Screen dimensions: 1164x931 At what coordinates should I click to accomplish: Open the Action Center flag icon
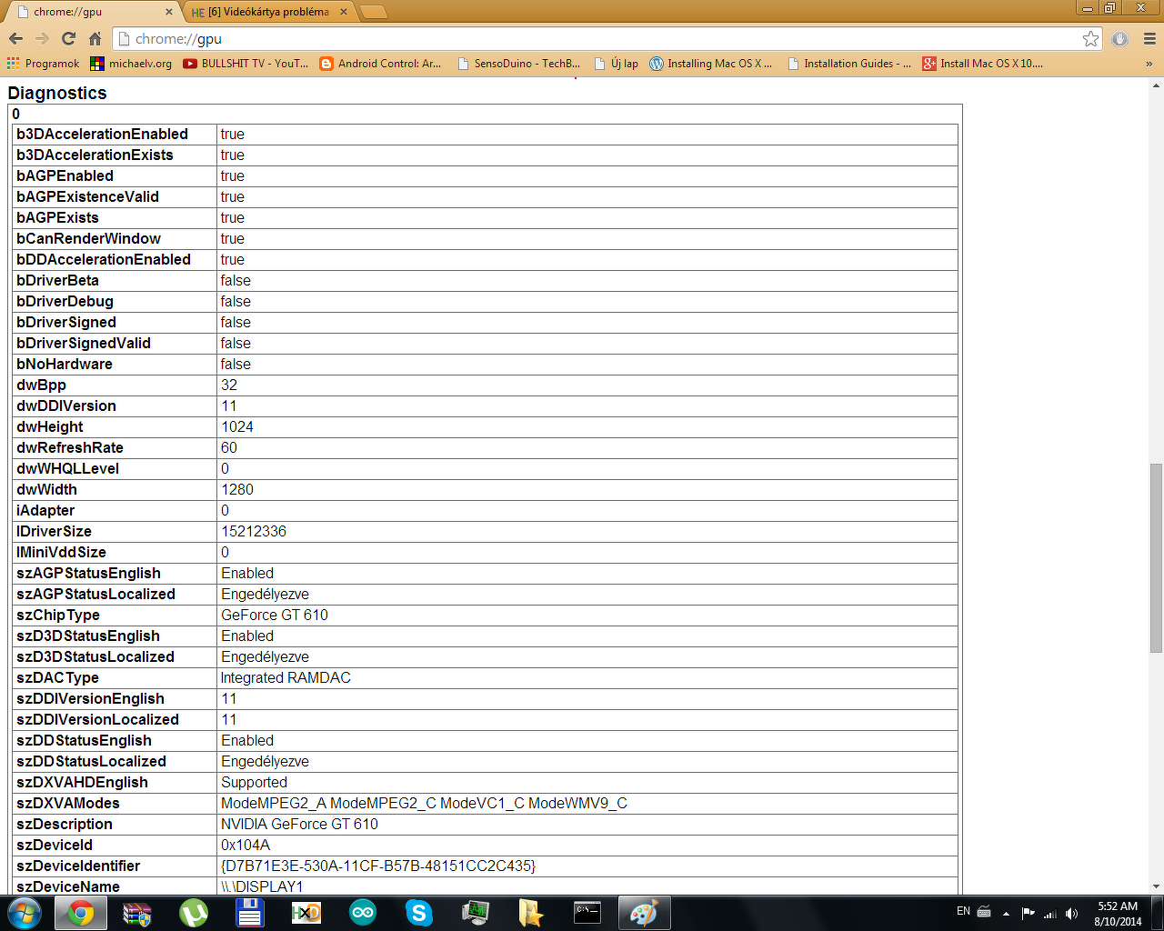1029,913
